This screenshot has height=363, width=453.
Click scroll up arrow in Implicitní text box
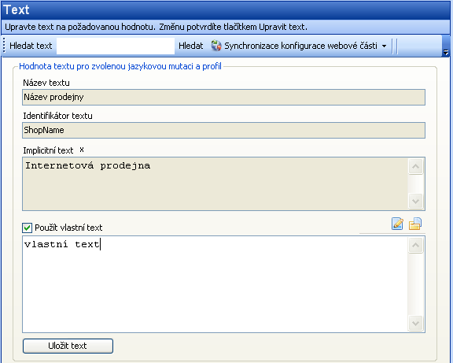pyautogui.click(x=416, y=166)
